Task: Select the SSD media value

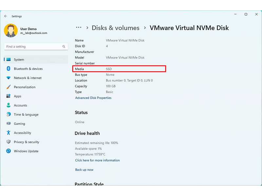Action: (109, 69)
